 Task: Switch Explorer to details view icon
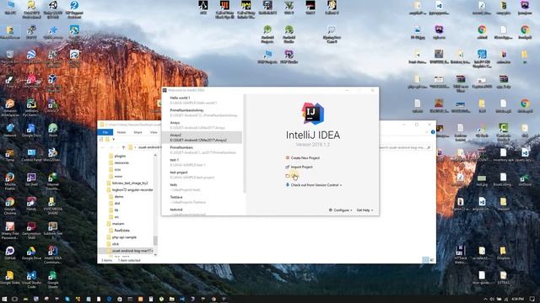pos(425,260)
